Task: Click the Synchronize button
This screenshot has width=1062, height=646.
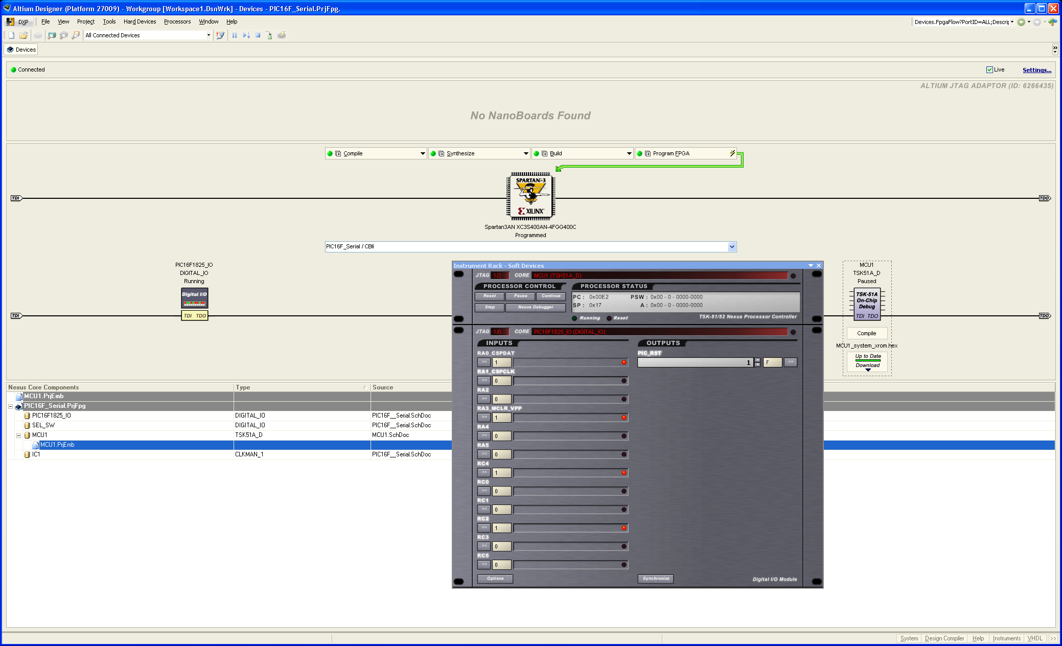Action: [x=656, y=579]
